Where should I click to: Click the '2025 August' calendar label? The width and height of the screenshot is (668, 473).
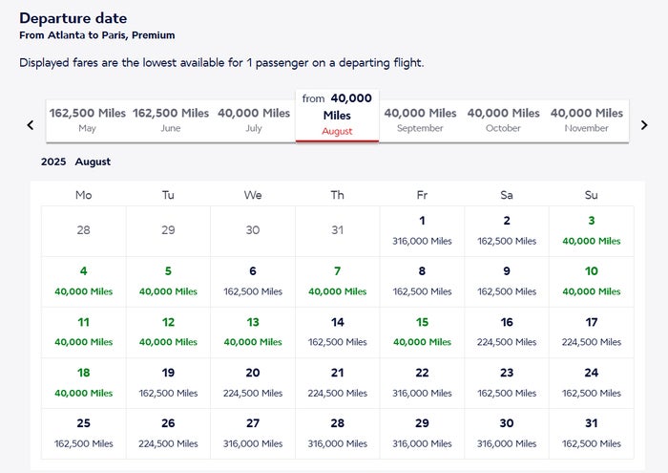tap(75, 161)
